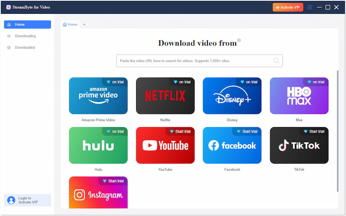
Task: Open the Downloaded list
Action: coord(25,47)
